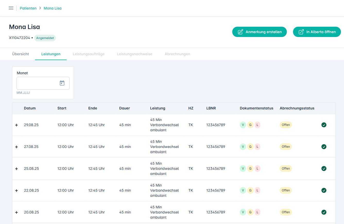Image resolution: width=344 pixels, height=224 pixels.
Task: Expand the 29.08.25 service row
Action: pos(16,125)
